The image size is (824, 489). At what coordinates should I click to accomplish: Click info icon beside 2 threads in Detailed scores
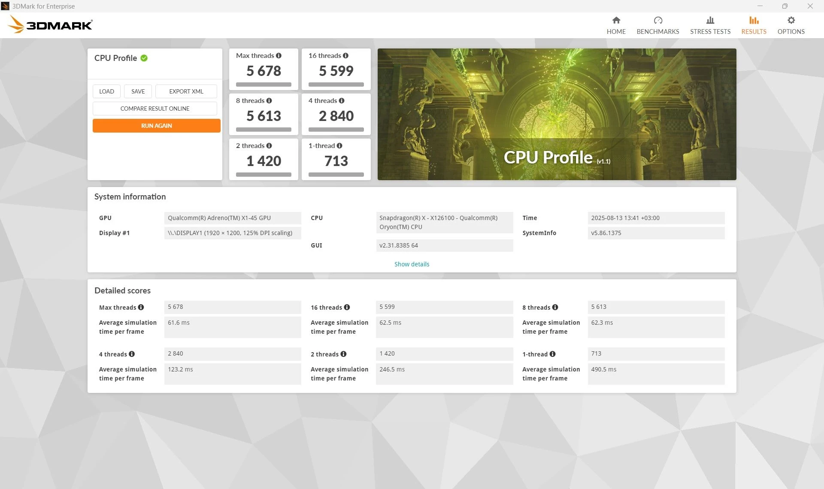pos(343,354)
